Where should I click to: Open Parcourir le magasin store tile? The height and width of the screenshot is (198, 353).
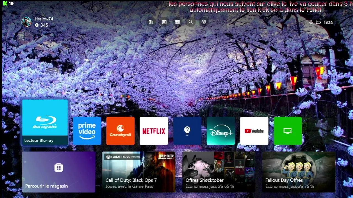(x=59, y=172)
